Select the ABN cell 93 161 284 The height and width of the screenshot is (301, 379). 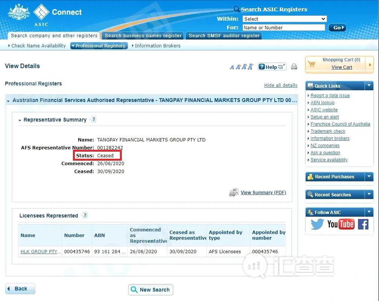tap(110, 252)
